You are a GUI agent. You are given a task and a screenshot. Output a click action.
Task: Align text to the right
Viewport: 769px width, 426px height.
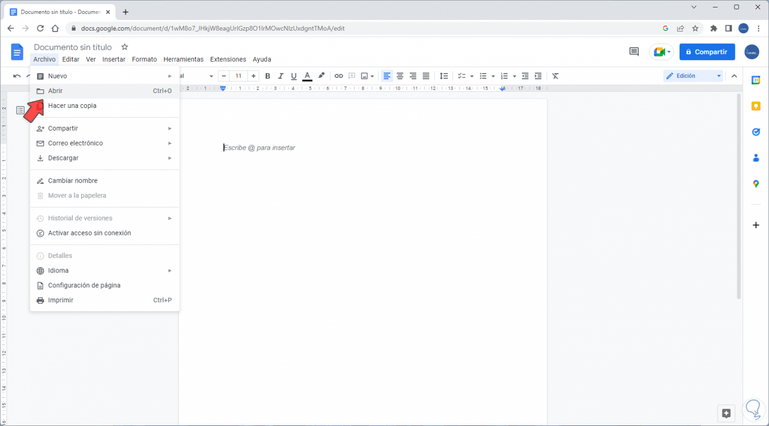(413, 76)
